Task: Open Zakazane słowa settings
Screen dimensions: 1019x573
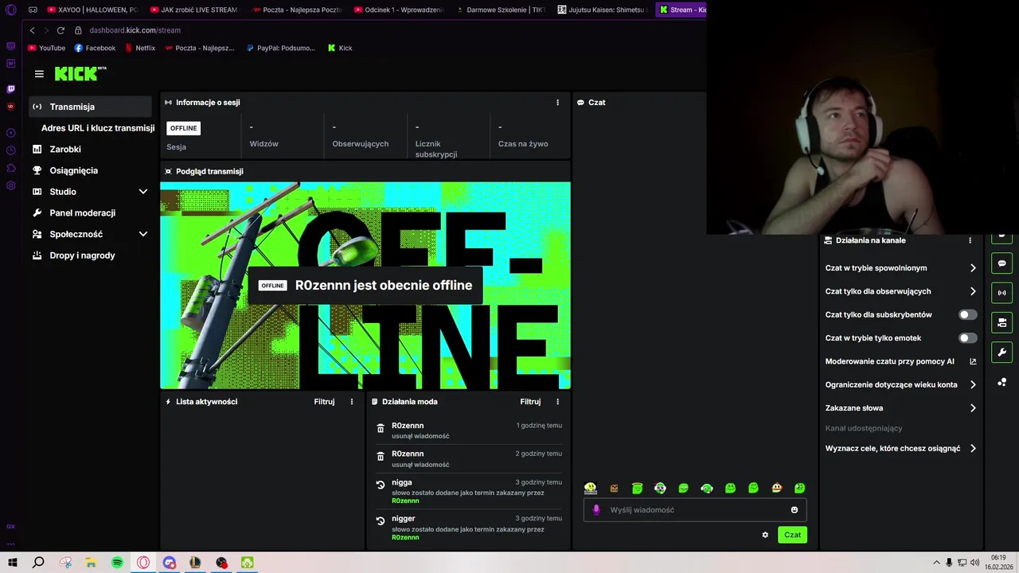Action: tap(900, 408)
